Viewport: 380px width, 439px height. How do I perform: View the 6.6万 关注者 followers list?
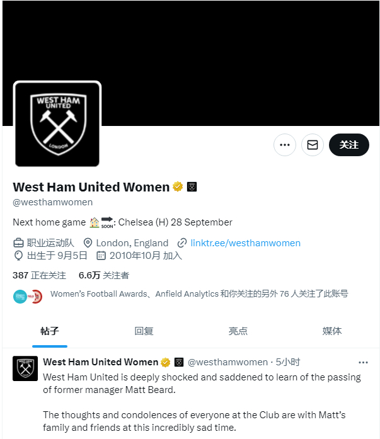click(103, 275)
